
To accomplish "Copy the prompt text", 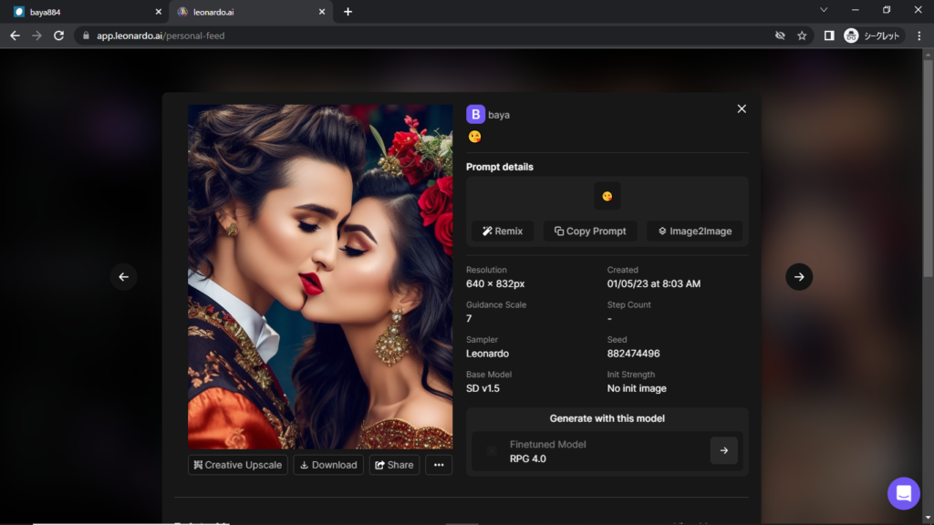I will click(590, 232).
